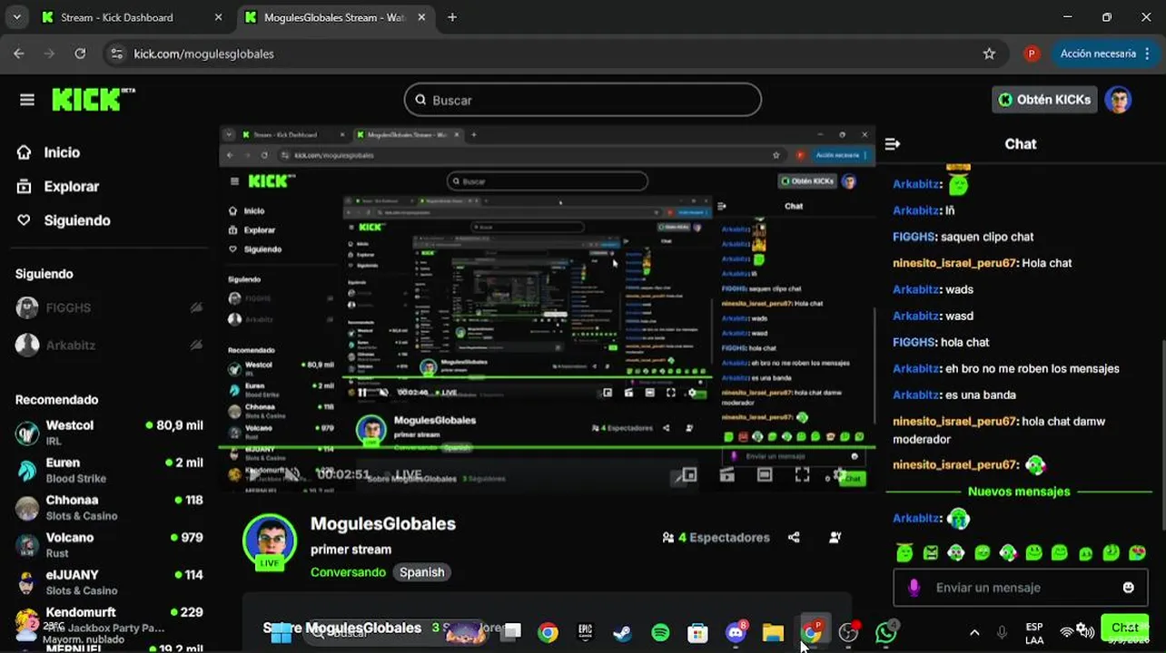Screen dimensions: 1166x653
Task: Enter fullscreen on the video player
Action: pyautogui.click(x=802, y=474)
